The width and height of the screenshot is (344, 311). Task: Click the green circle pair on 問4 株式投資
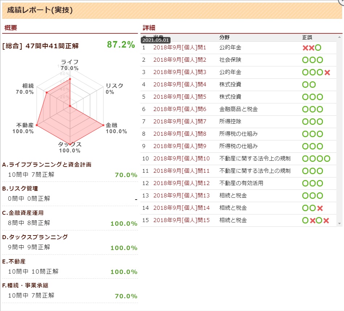309,85
